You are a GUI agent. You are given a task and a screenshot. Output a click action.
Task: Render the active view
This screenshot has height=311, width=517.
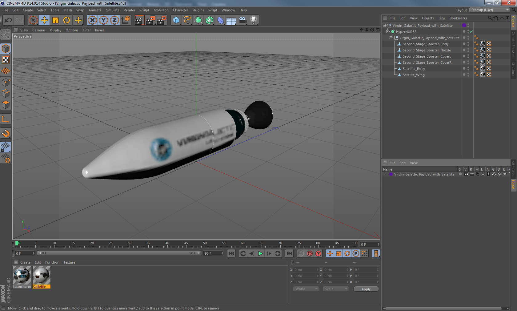click(x=139, y=20)
